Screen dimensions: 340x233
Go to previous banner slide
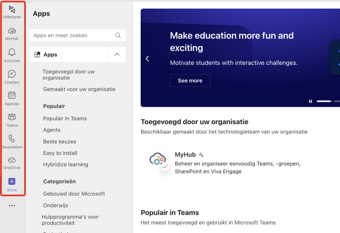point(148,59)
